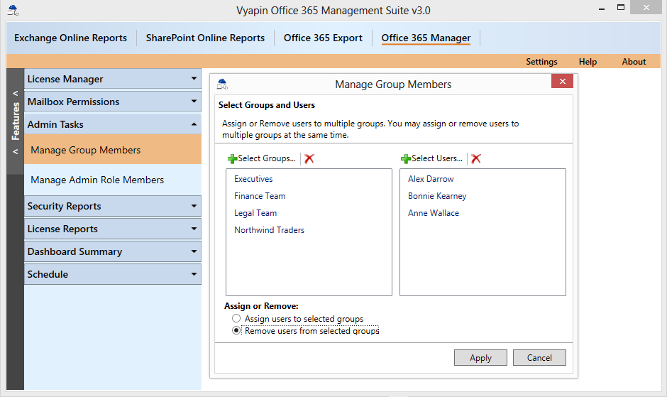Screen dimensions: 667x397
Task: Click the Select Groups... label
Action: point(267,158)
